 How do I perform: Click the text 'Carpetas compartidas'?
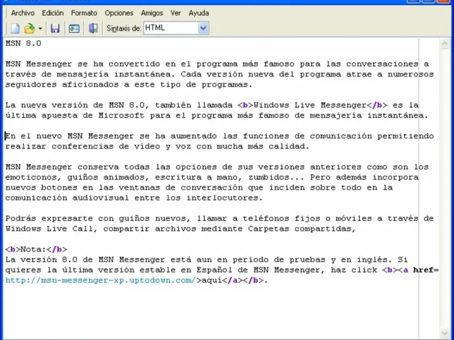(300, 229)
